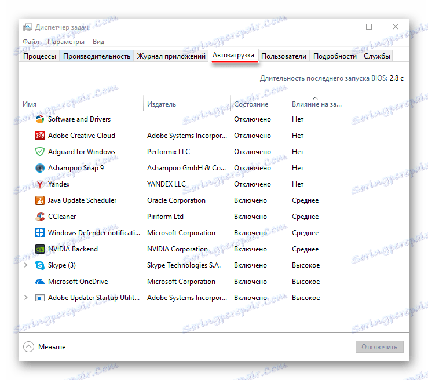Switch to the Процессы tab
Screen dimensions: 428x380
tap(39, 56)
